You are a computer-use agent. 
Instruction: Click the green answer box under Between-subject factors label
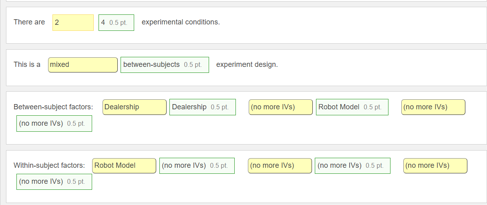(54, 123)
